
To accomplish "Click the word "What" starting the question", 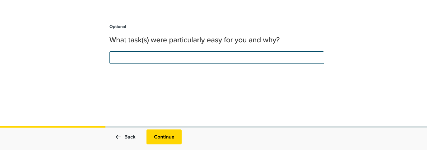I will [x=117, y=40].
